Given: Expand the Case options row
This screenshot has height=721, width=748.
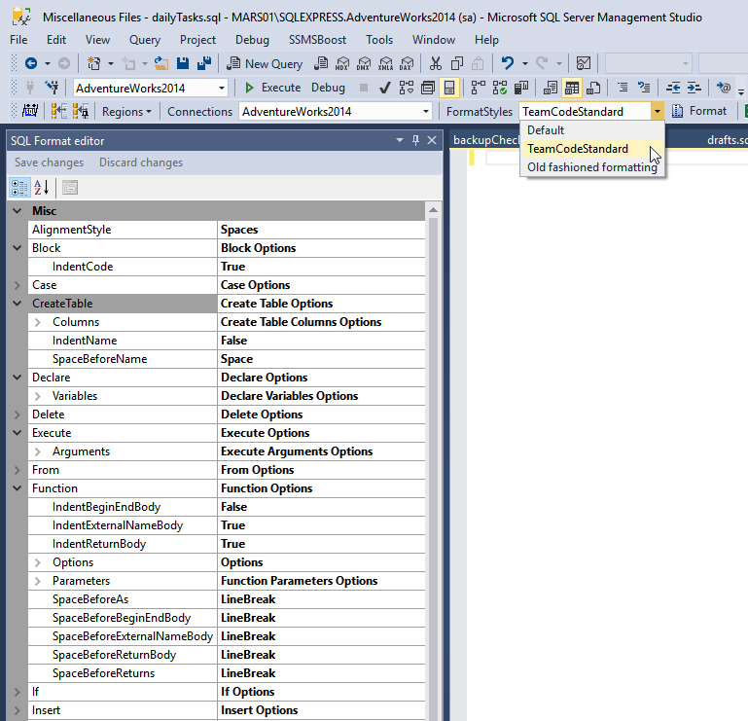Looking at the screenshot, I should (18, 285).
